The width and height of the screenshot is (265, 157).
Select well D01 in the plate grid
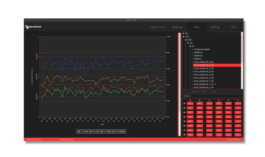[x=219, y=104]
